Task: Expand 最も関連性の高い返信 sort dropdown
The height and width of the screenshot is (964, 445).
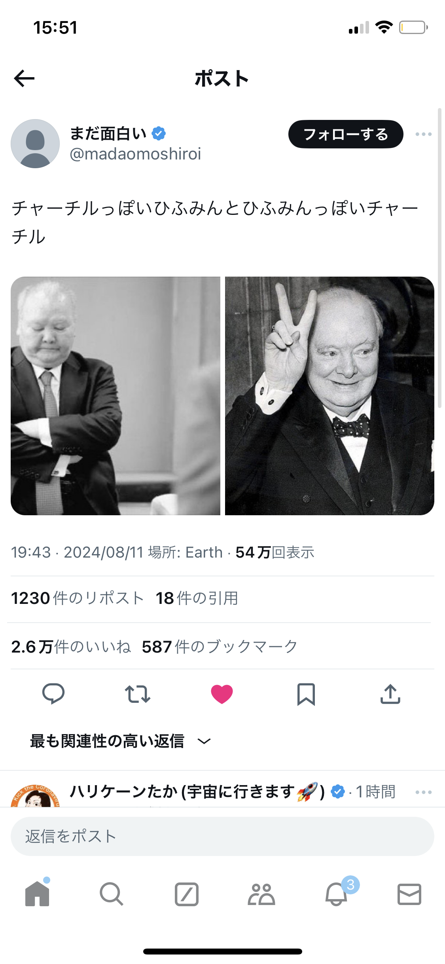Action: click(x=121, y=741)
